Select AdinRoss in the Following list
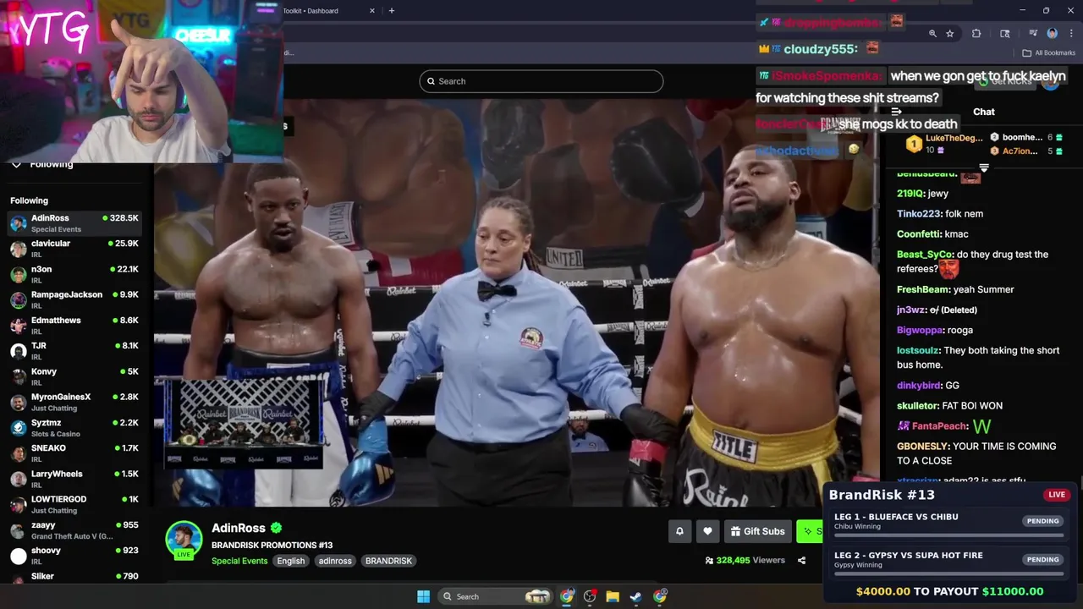Viewport: 1083px width, 609px height. pos(74,223)
